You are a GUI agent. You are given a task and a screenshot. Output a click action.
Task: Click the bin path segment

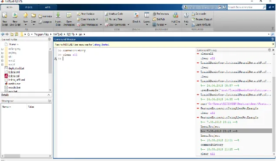(80, 34)
